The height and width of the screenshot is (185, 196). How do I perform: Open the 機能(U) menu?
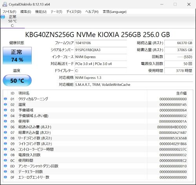click(x=41, y=12)
